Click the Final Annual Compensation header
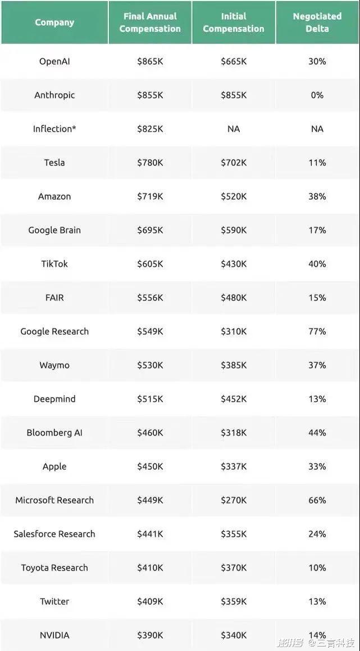 pyautogui.click(x=150, y=23)
